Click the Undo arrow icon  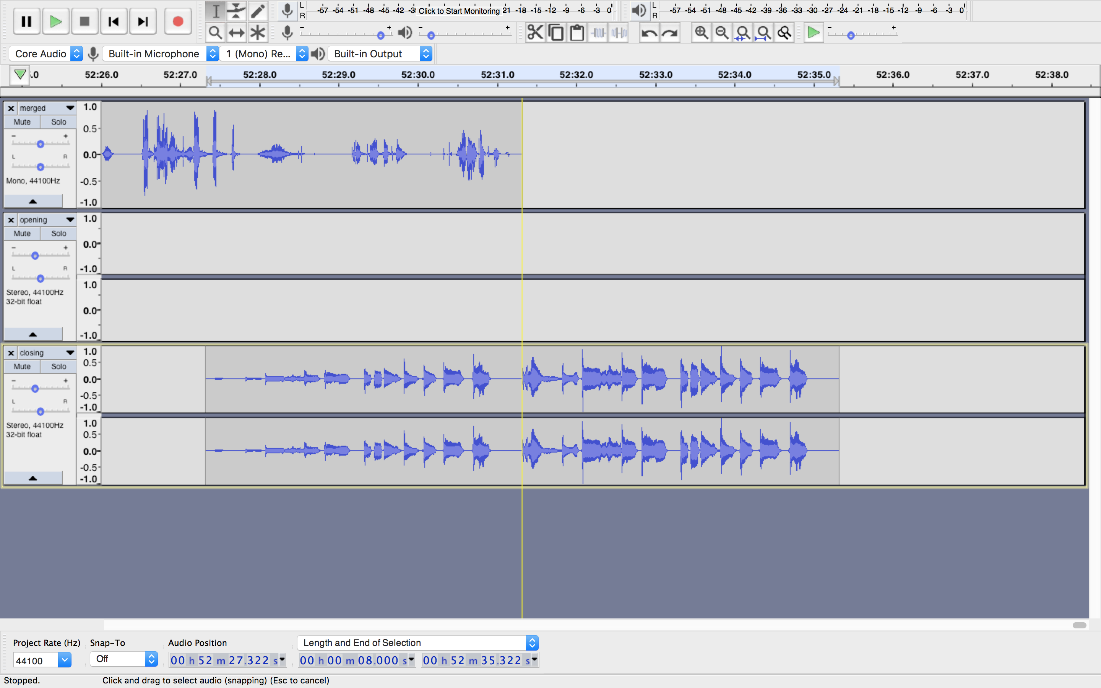tap(649, 33)
